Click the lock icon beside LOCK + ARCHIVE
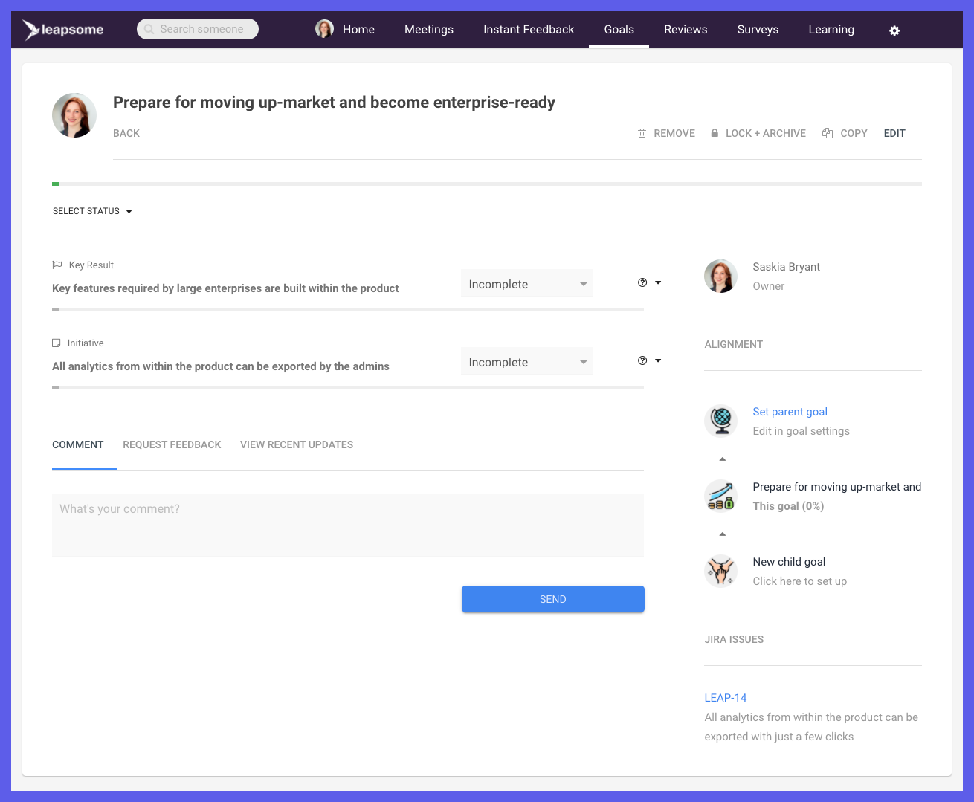Image resolution: width=974 pixels, height=802 pixels. (x=715, y=133)
